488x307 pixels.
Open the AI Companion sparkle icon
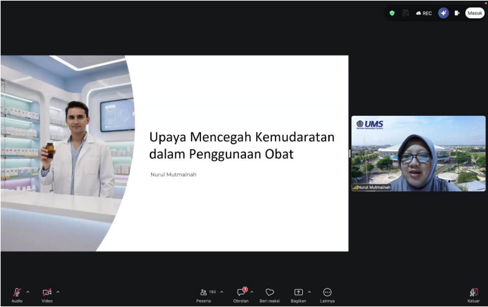click(444, 13)
